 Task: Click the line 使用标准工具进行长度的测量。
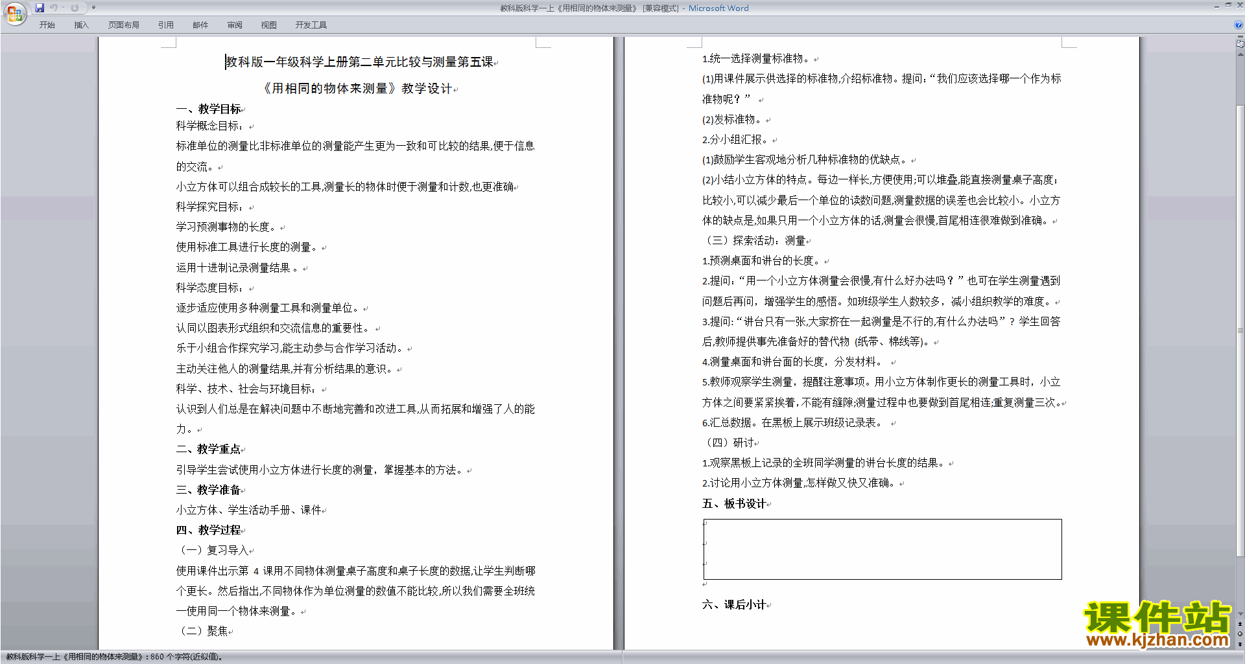(x=248, y=247)
